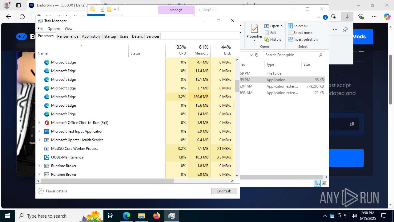The image size is (394, 222).
Task: Open Explorer Help question mark icon
Action: [x=325, y=17]
